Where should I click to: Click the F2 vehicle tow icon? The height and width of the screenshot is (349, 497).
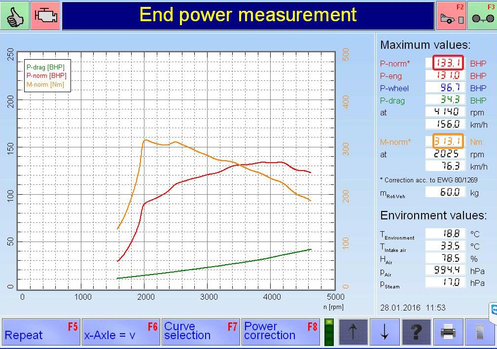451,16
